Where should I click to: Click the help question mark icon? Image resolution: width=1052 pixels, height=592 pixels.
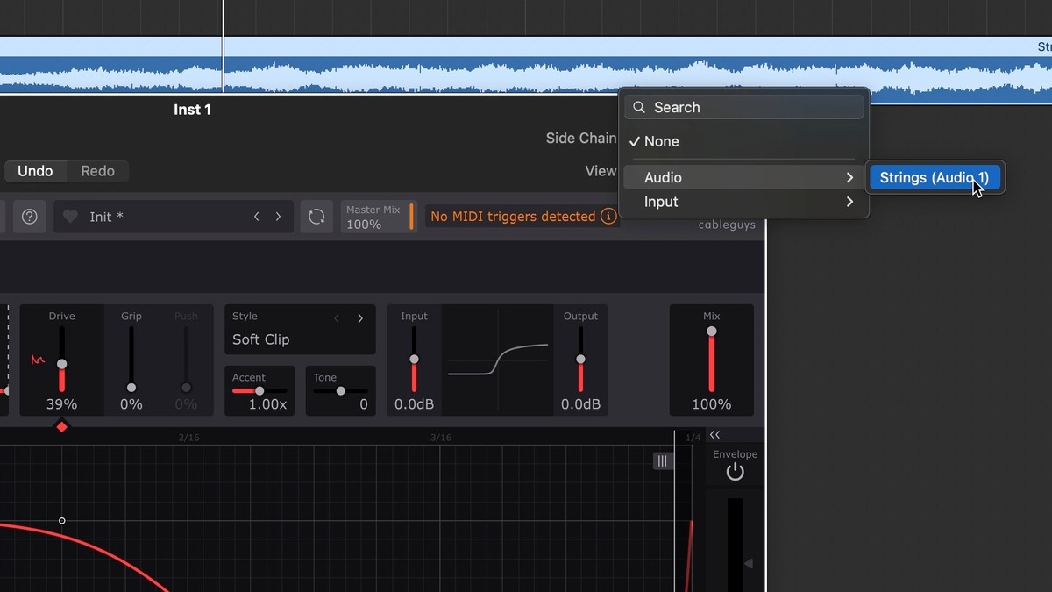pos(29,217)
